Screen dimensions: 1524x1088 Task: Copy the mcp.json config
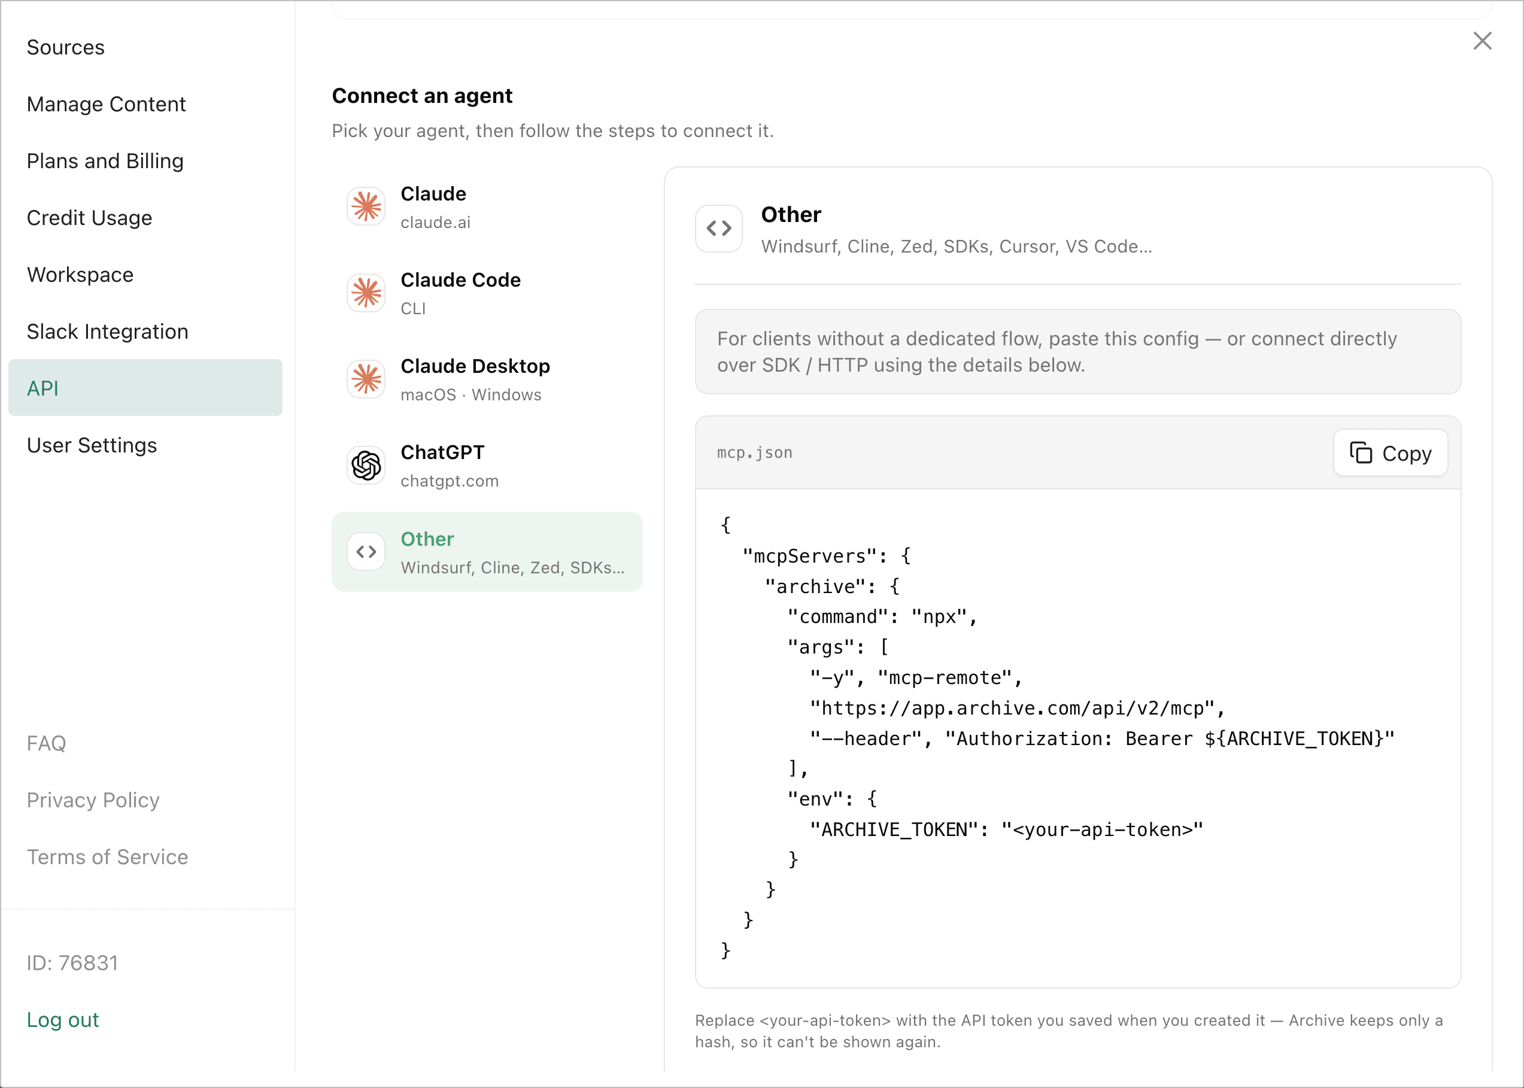click(x=1391, y=453)
